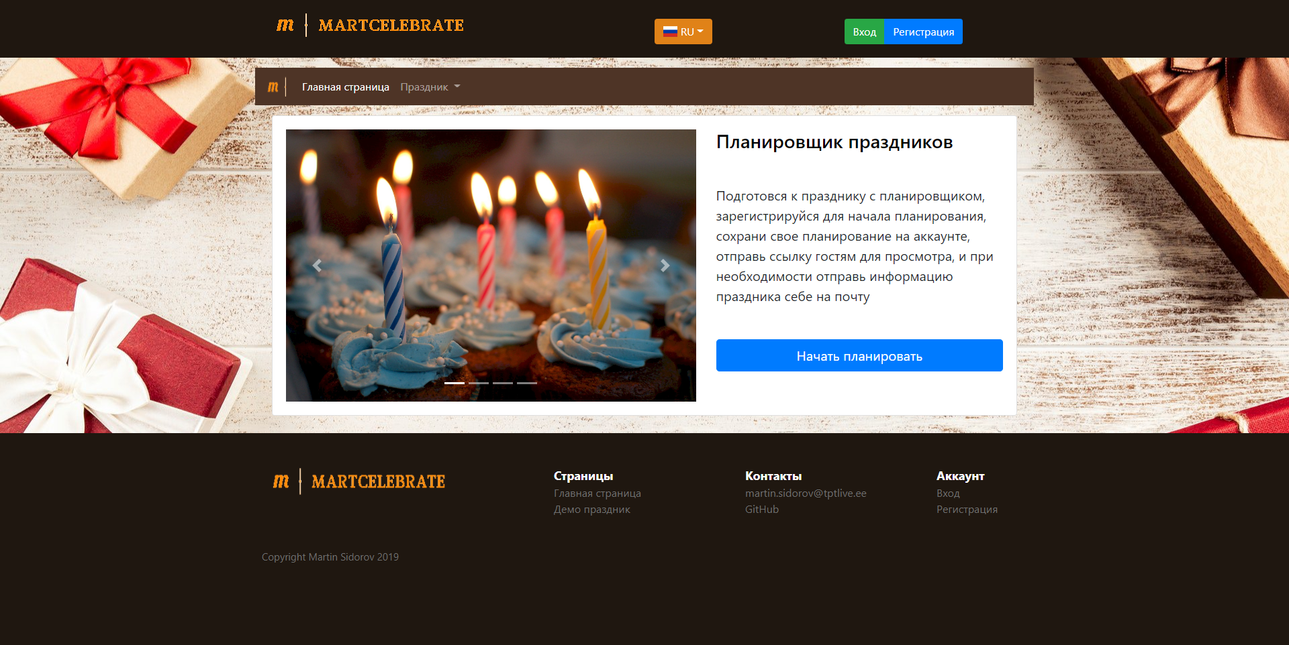Click the footer MartCelebrate logo

pos(359,481)
